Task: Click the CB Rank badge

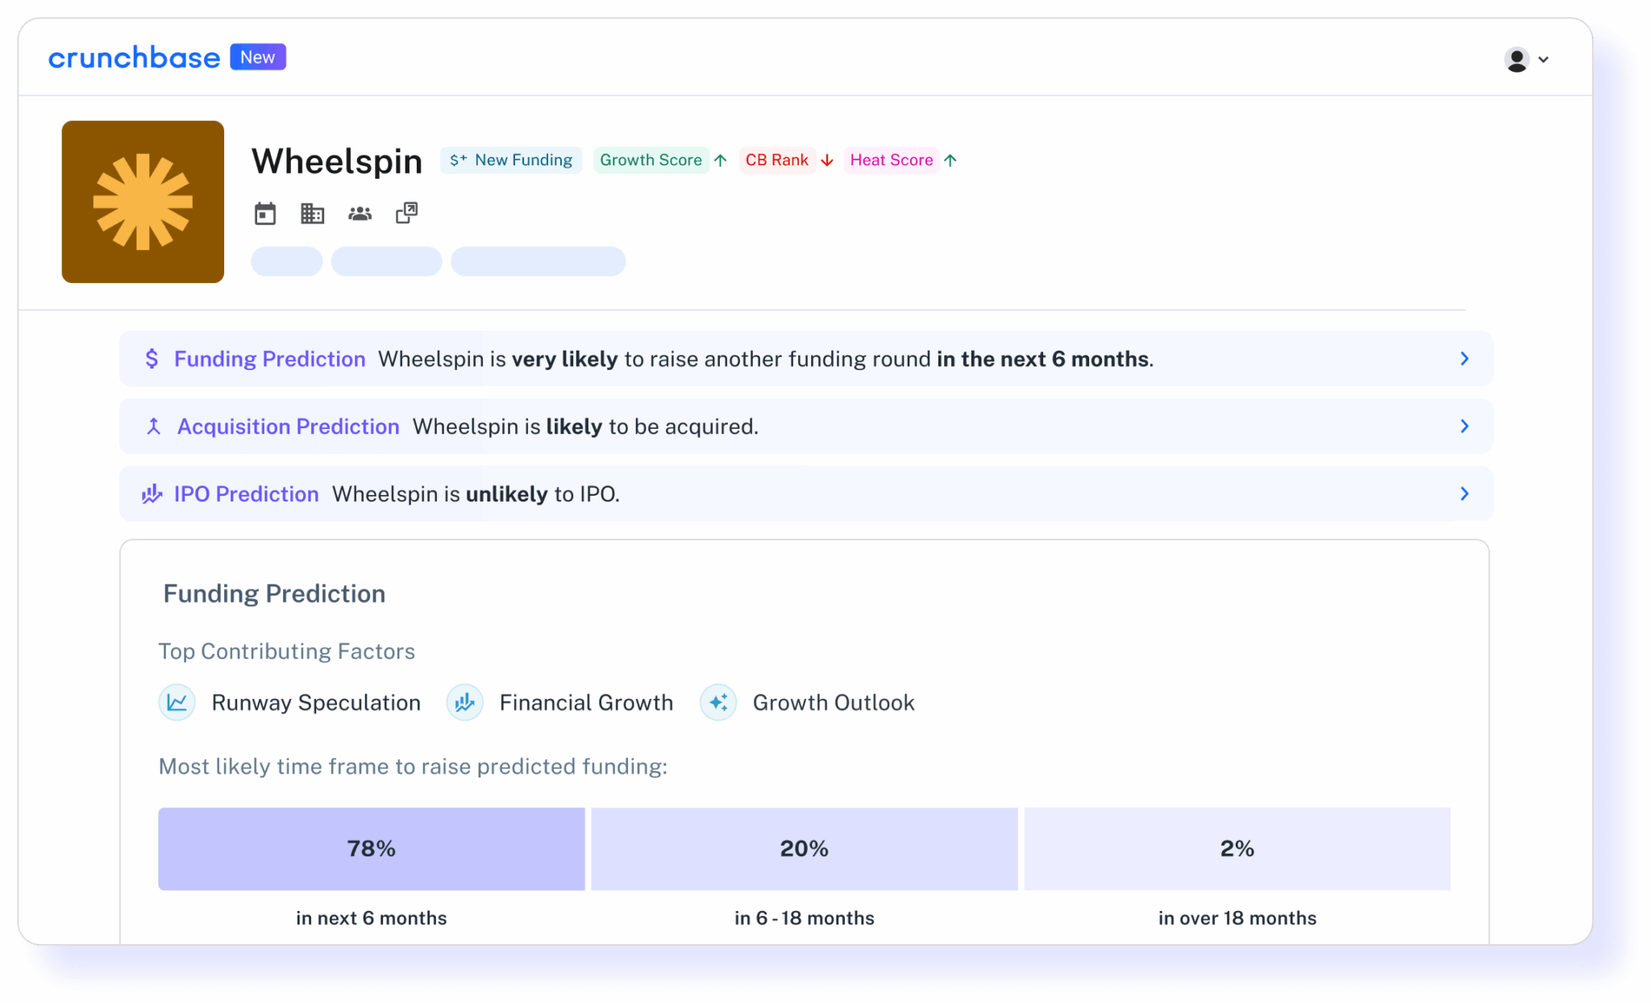Action: (777, 160)
